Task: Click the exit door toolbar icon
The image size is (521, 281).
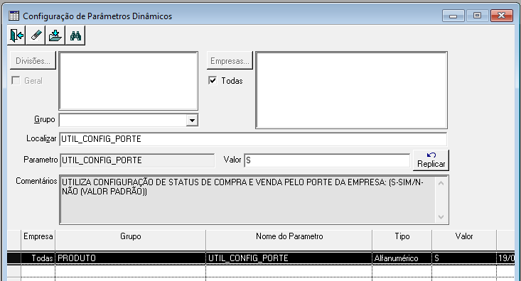Action: pos(16,35)
